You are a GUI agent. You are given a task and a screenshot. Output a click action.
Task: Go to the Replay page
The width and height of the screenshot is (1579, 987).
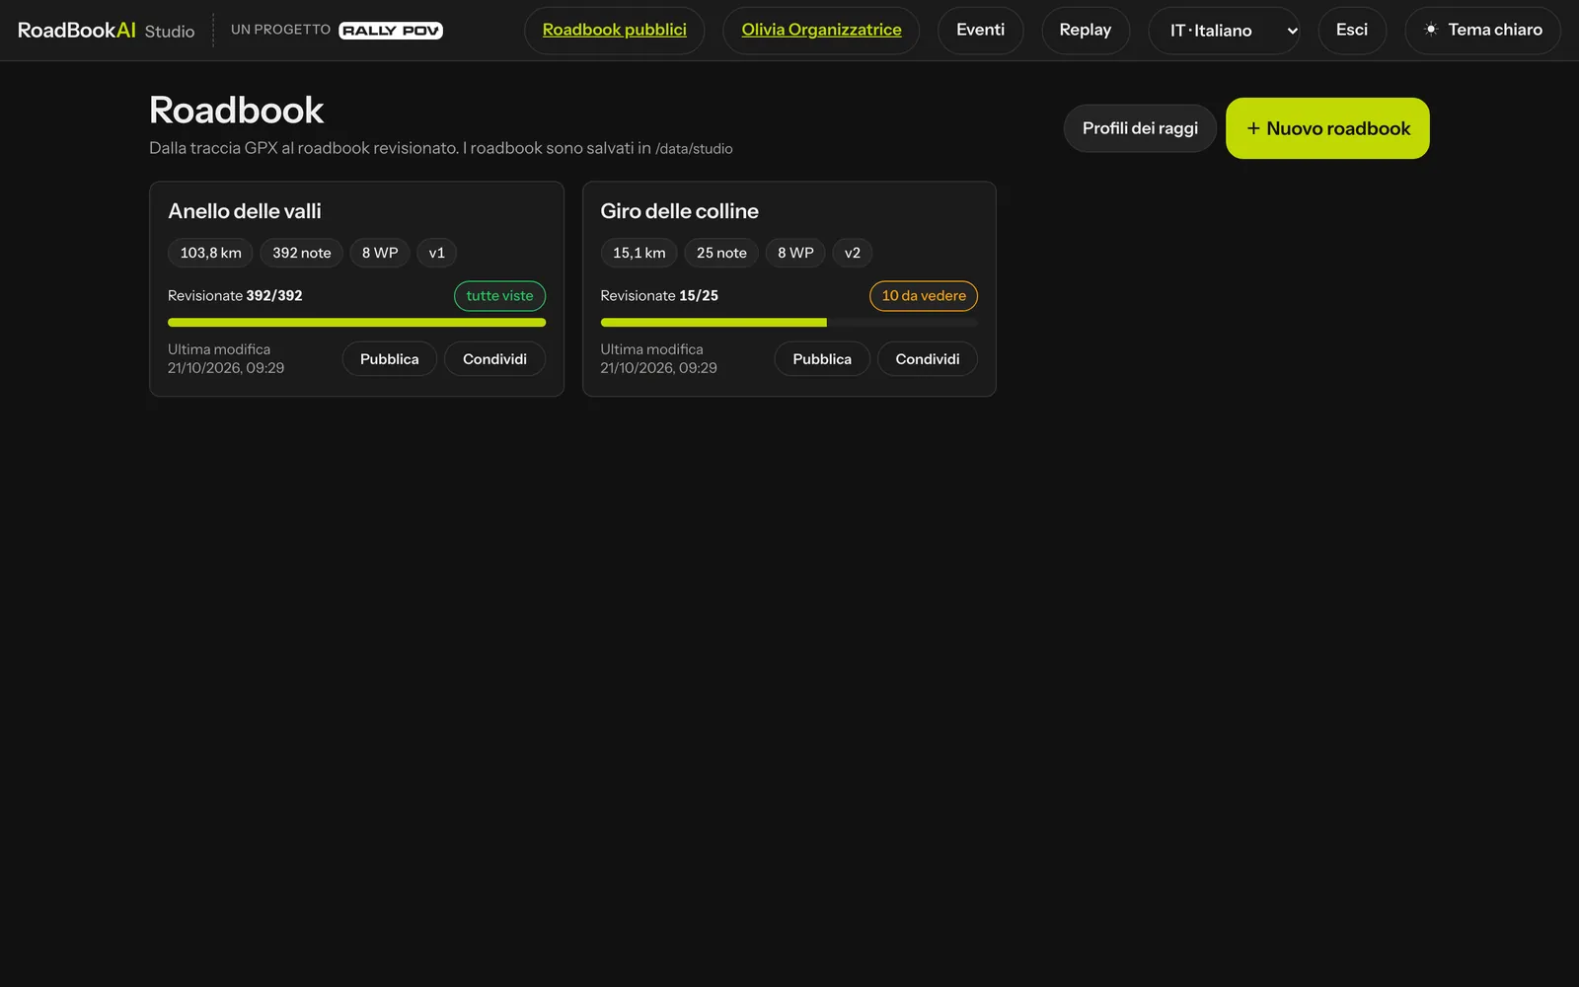click(x=1085, y=31)
